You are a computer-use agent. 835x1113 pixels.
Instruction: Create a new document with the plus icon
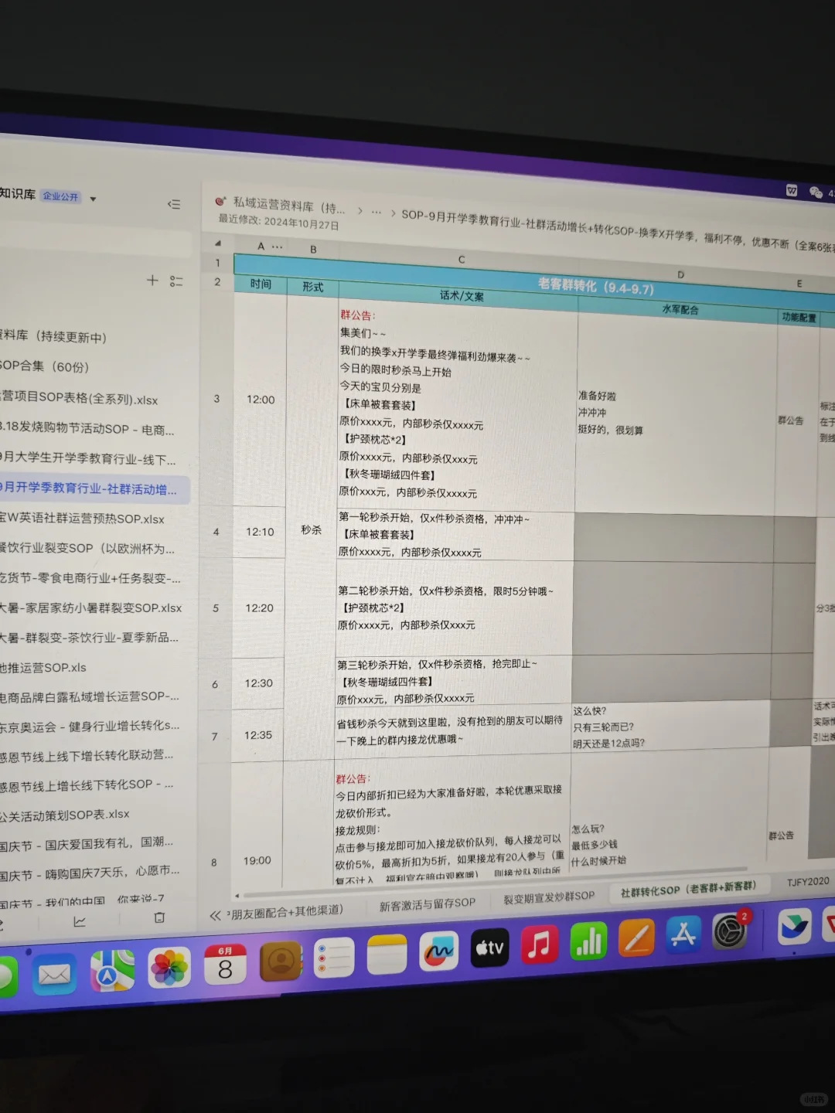tap(152, 281)
